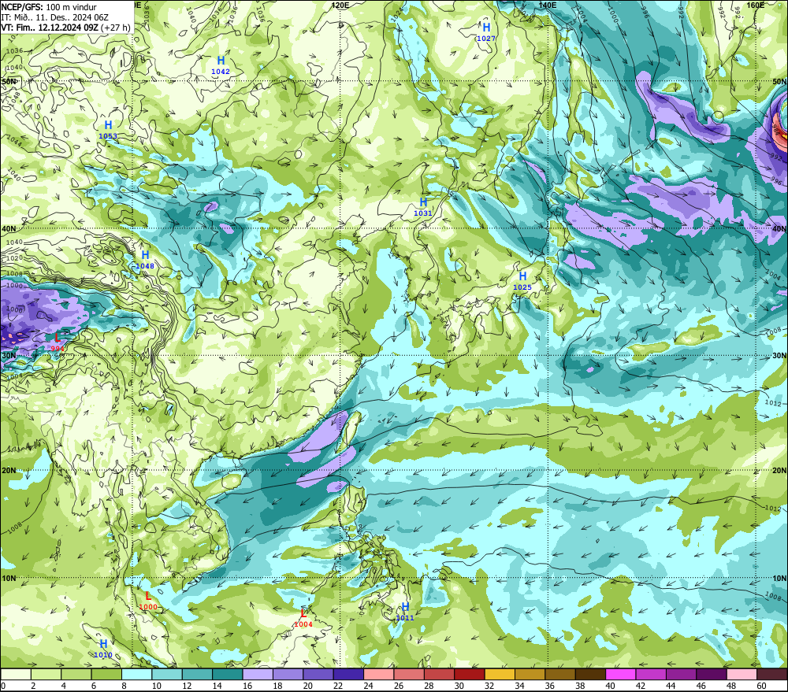
Task: Select the H 1025 high over Japan
Action: tap(522, 281)
